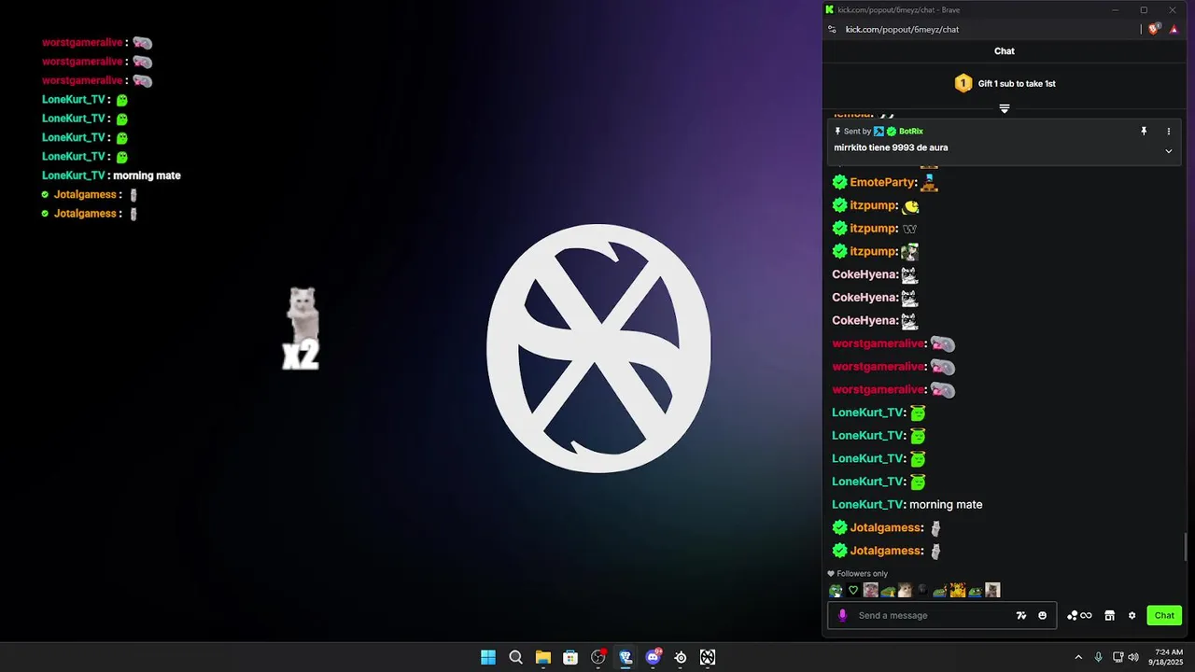Click the BotRix sender name
The image size is (1195, 672).
910,132
